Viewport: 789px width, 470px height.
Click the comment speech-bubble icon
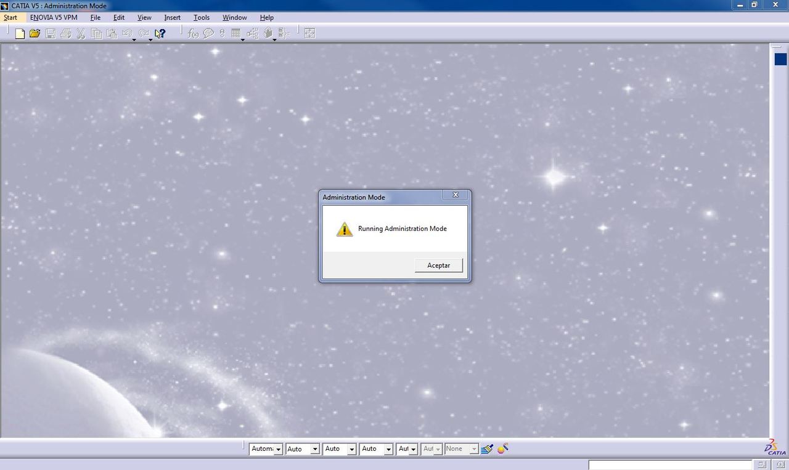208,33
